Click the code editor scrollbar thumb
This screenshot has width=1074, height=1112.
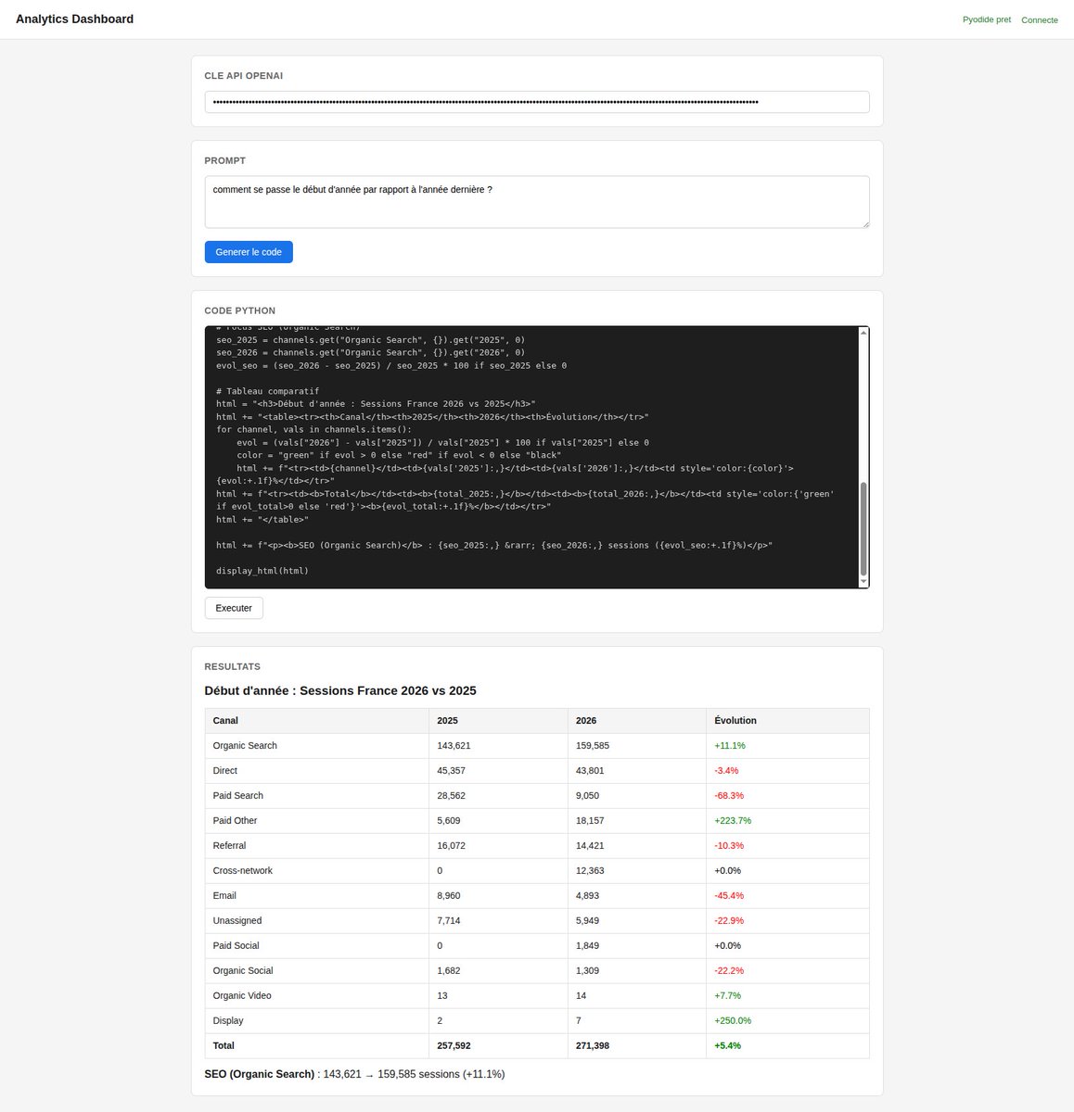pos(864,529)
